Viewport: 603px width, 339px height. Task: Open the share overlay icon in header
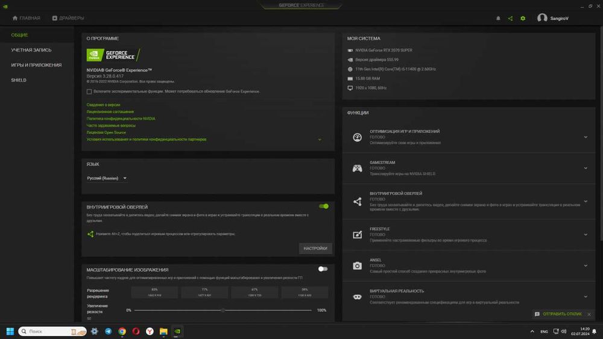point(510,18)
